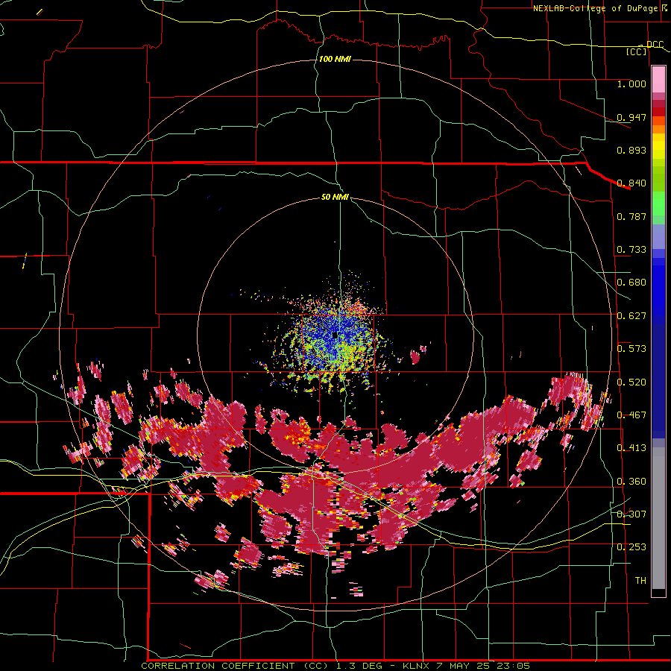Click the [CC] legend label
This screenshot has height=671, width=671.
click(637, 51)
